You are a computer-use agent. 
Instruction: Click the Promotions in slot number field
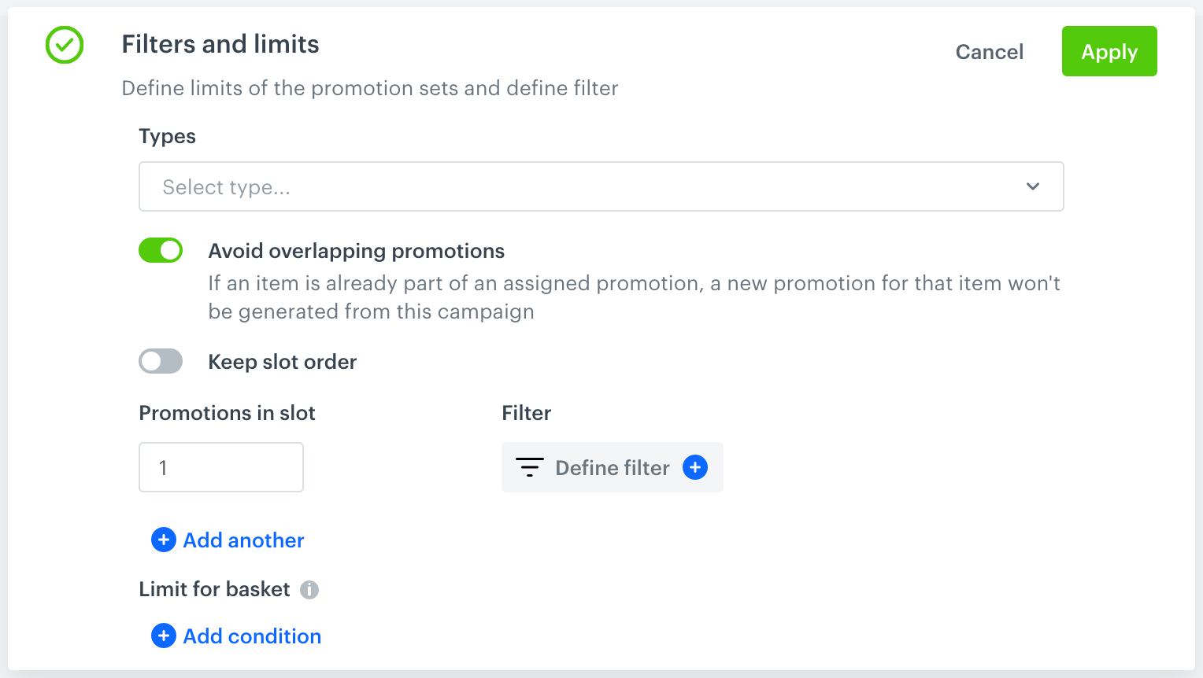click(220, 466)
